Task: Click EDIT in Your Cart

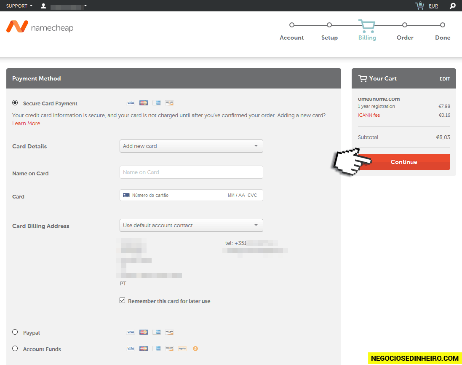Action: 445,79
